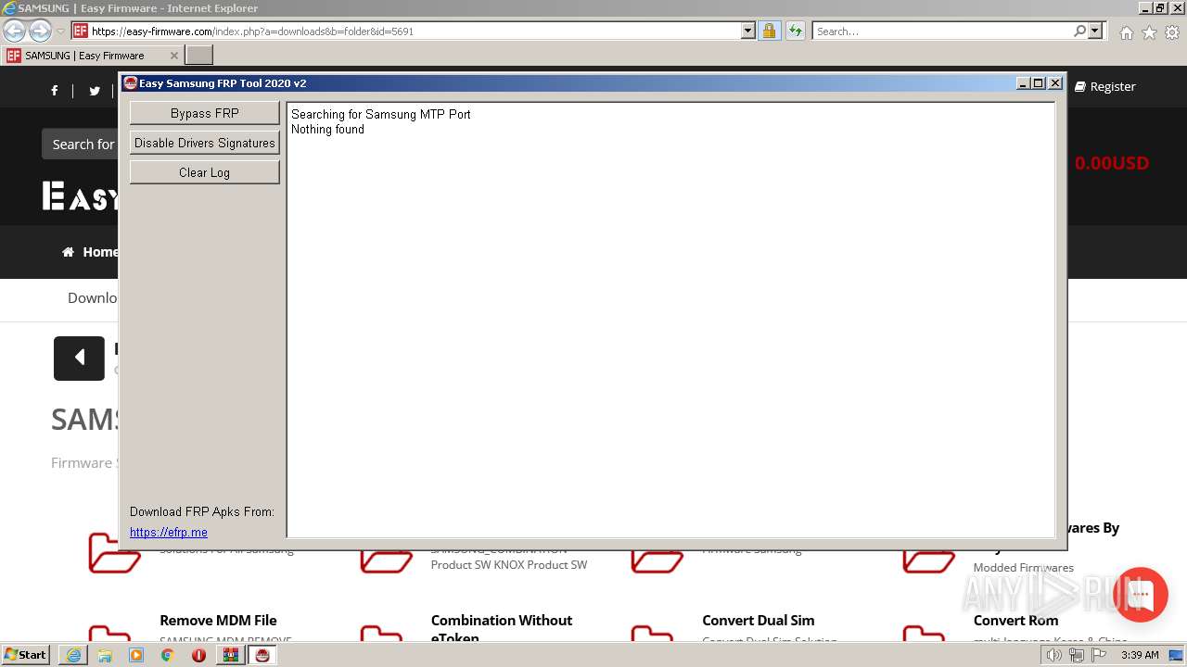This screenshot has height=667, width=1187.
Task: Open Windows Explorer from taskbar
Action: coord(105,655)
